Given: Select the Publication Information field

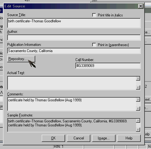Looking at the screenshot, I should click(74, 51).
